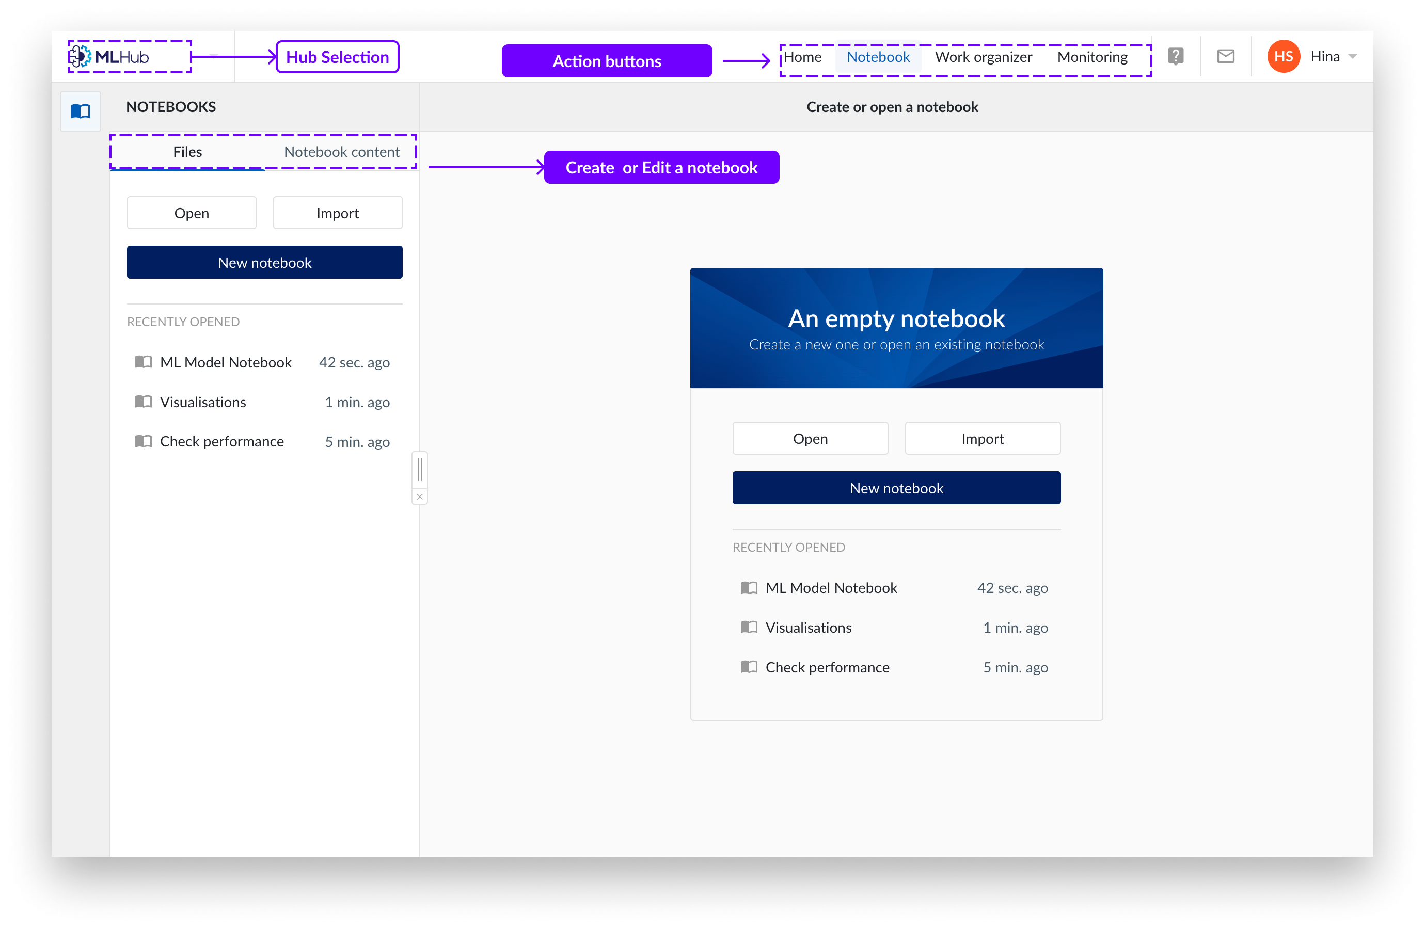The image size is (1425, 929).
Task: Click Import button in the center card
Action: point(982,439)
